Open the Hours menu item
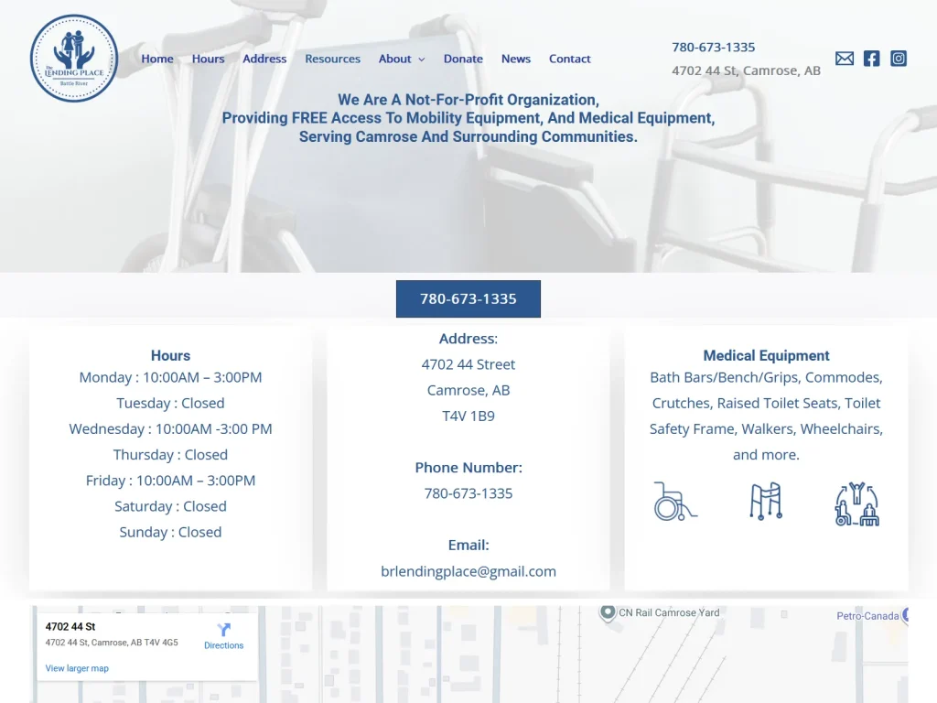 208,59
